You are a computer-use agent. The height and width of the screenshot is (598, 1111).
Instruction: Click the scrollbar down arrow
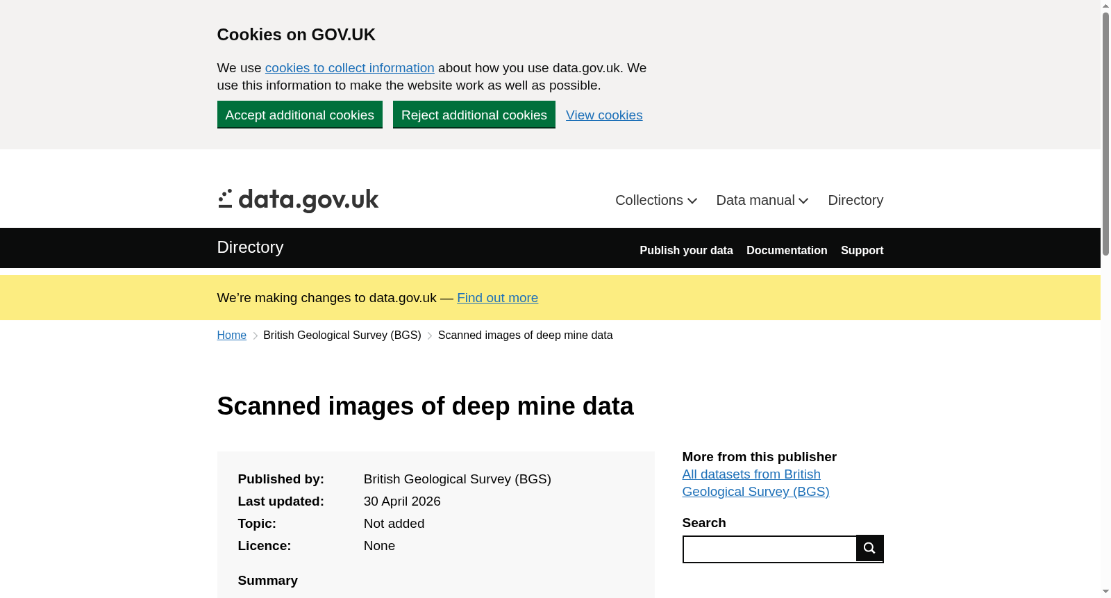coord(1105,592)
